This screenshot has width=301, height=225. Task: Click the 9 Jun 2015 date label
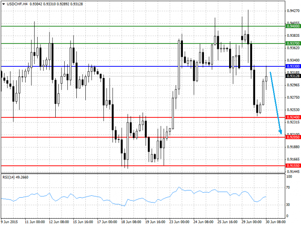pos(9,222)
